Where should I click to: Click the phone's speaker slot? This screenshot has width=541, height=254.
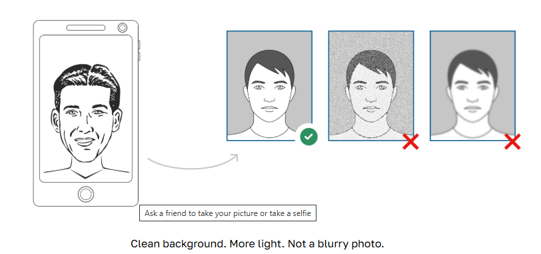pyautogui.click(x=85, y=27)
